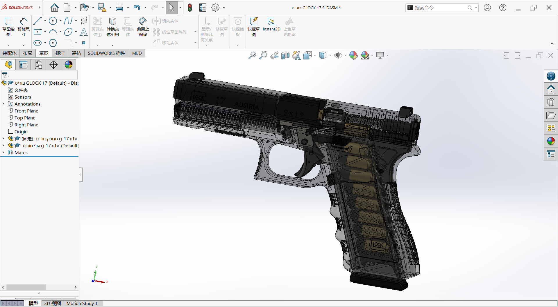Open the Circle tool dropdown arrow

point(60,21)
